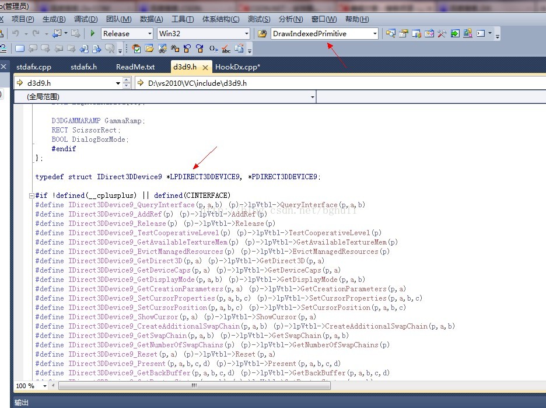Image resolution: width=546 pixels, height=408 pixels.
Task: Click the Navigate Backward icon
Action: click(57, 33)
